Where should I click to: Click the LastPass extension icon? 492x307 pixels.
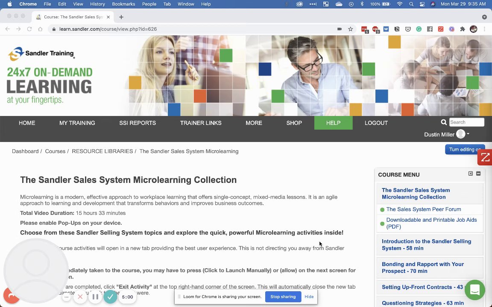(x=364, y=29)
